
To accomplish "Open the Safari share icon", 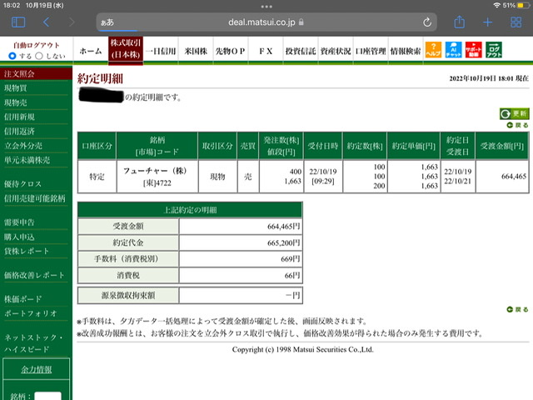I will (x=459, y=22).
